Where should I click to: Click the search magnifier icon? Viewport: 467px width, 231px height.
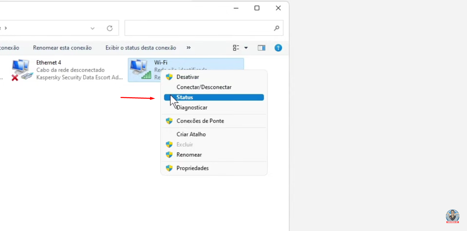(x=276, y=28)
